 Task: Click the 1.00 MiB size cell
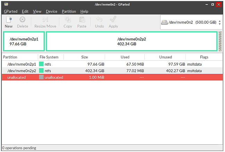coord(97,77)
